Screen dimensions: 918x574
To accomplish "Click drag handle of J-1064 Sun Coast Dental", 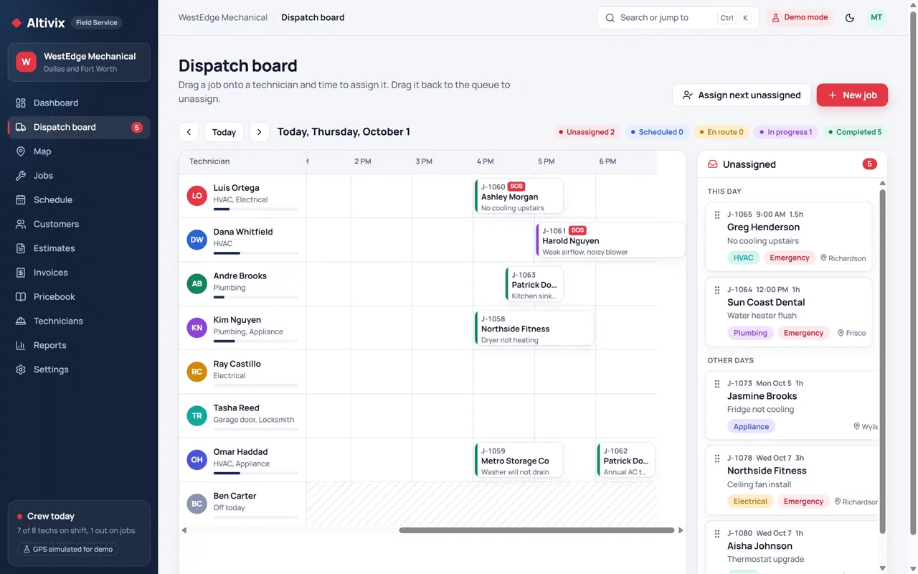I will tap(717, 290).
